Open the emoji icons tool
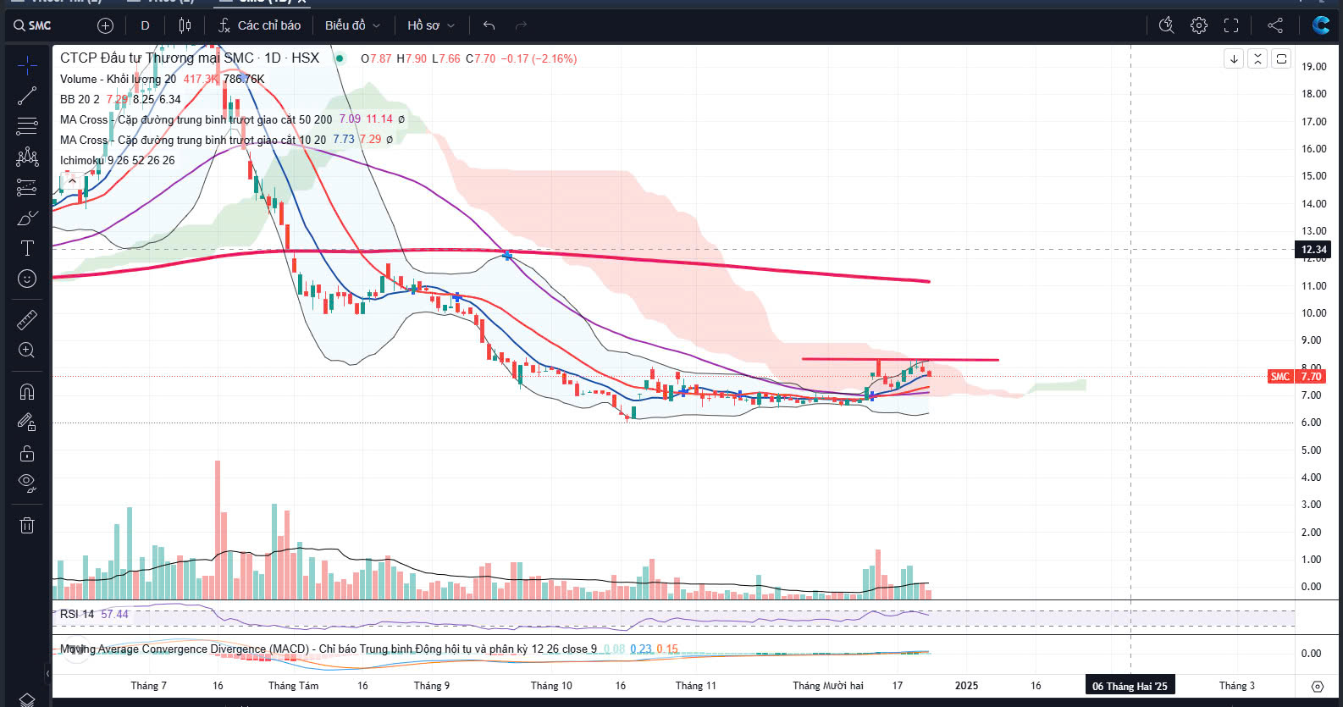1343x707 pixels. (x=27, y=279)
